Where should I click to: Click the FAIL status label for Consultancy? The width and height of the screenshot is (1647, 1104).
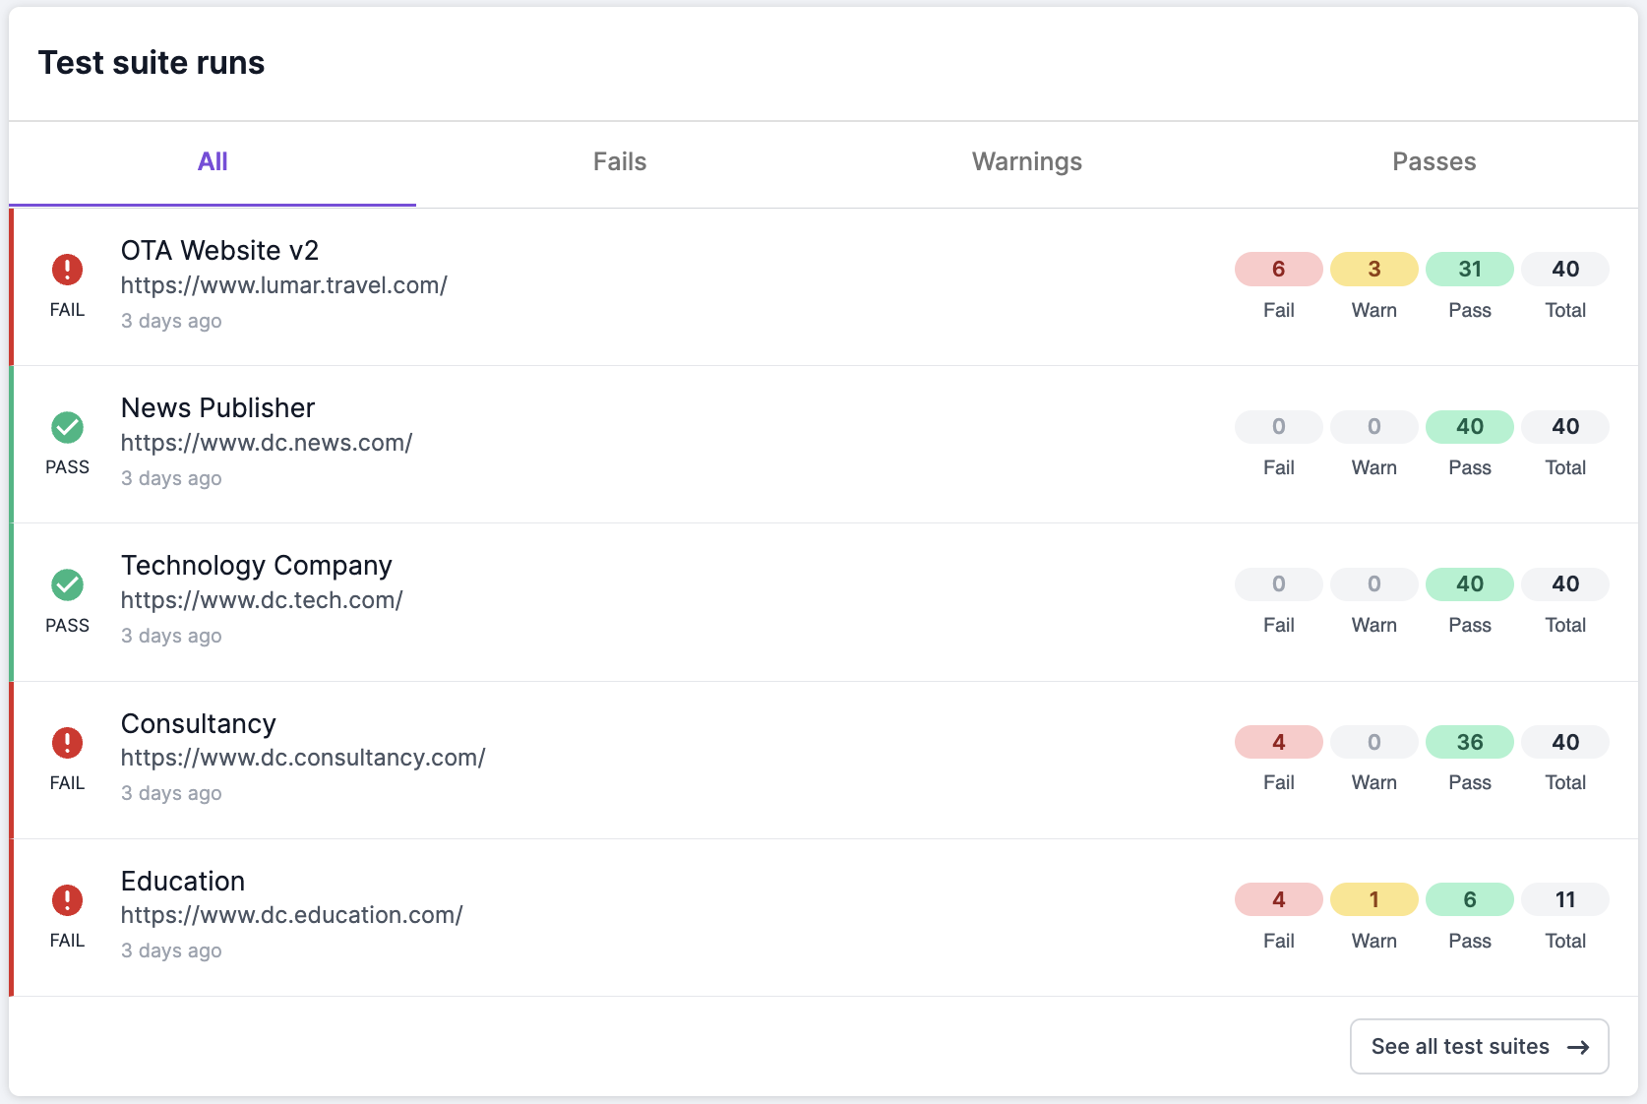67,783
